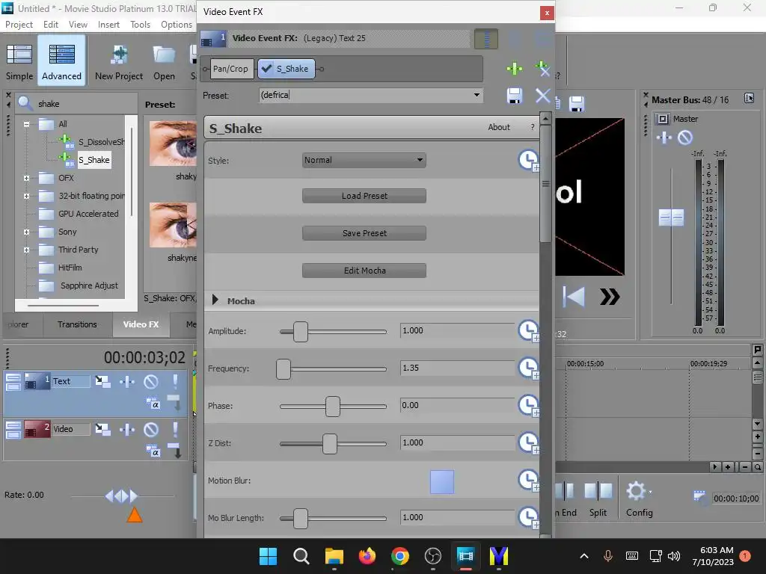The width and height of the screenshot is (766, 574).
Task: Animate the Style parameter
Action: coord(529,161)
